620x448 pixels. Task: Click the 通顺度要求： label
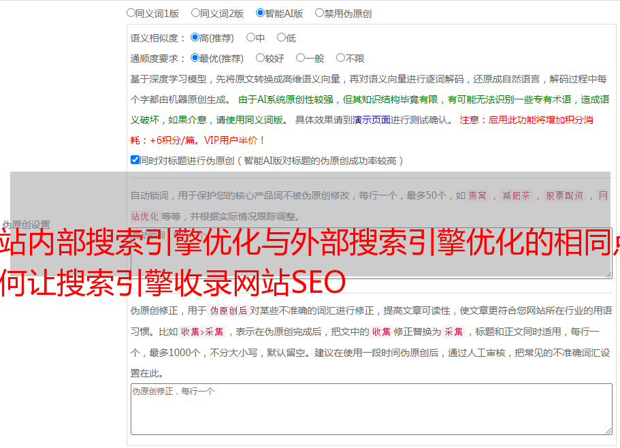(x=158, y=59)
